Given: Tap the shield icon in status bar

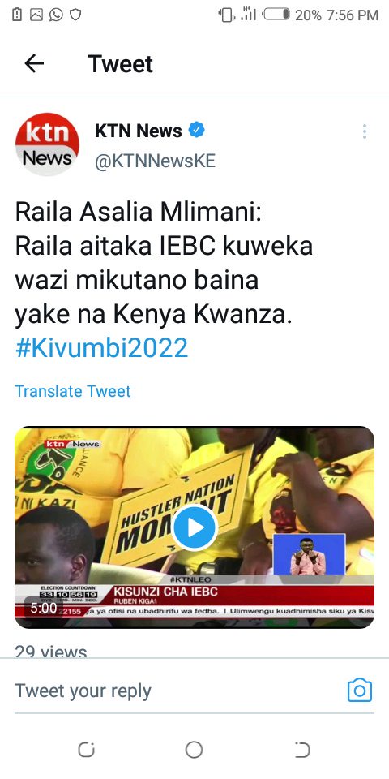Looking at the screenshot, I should 75,15.
